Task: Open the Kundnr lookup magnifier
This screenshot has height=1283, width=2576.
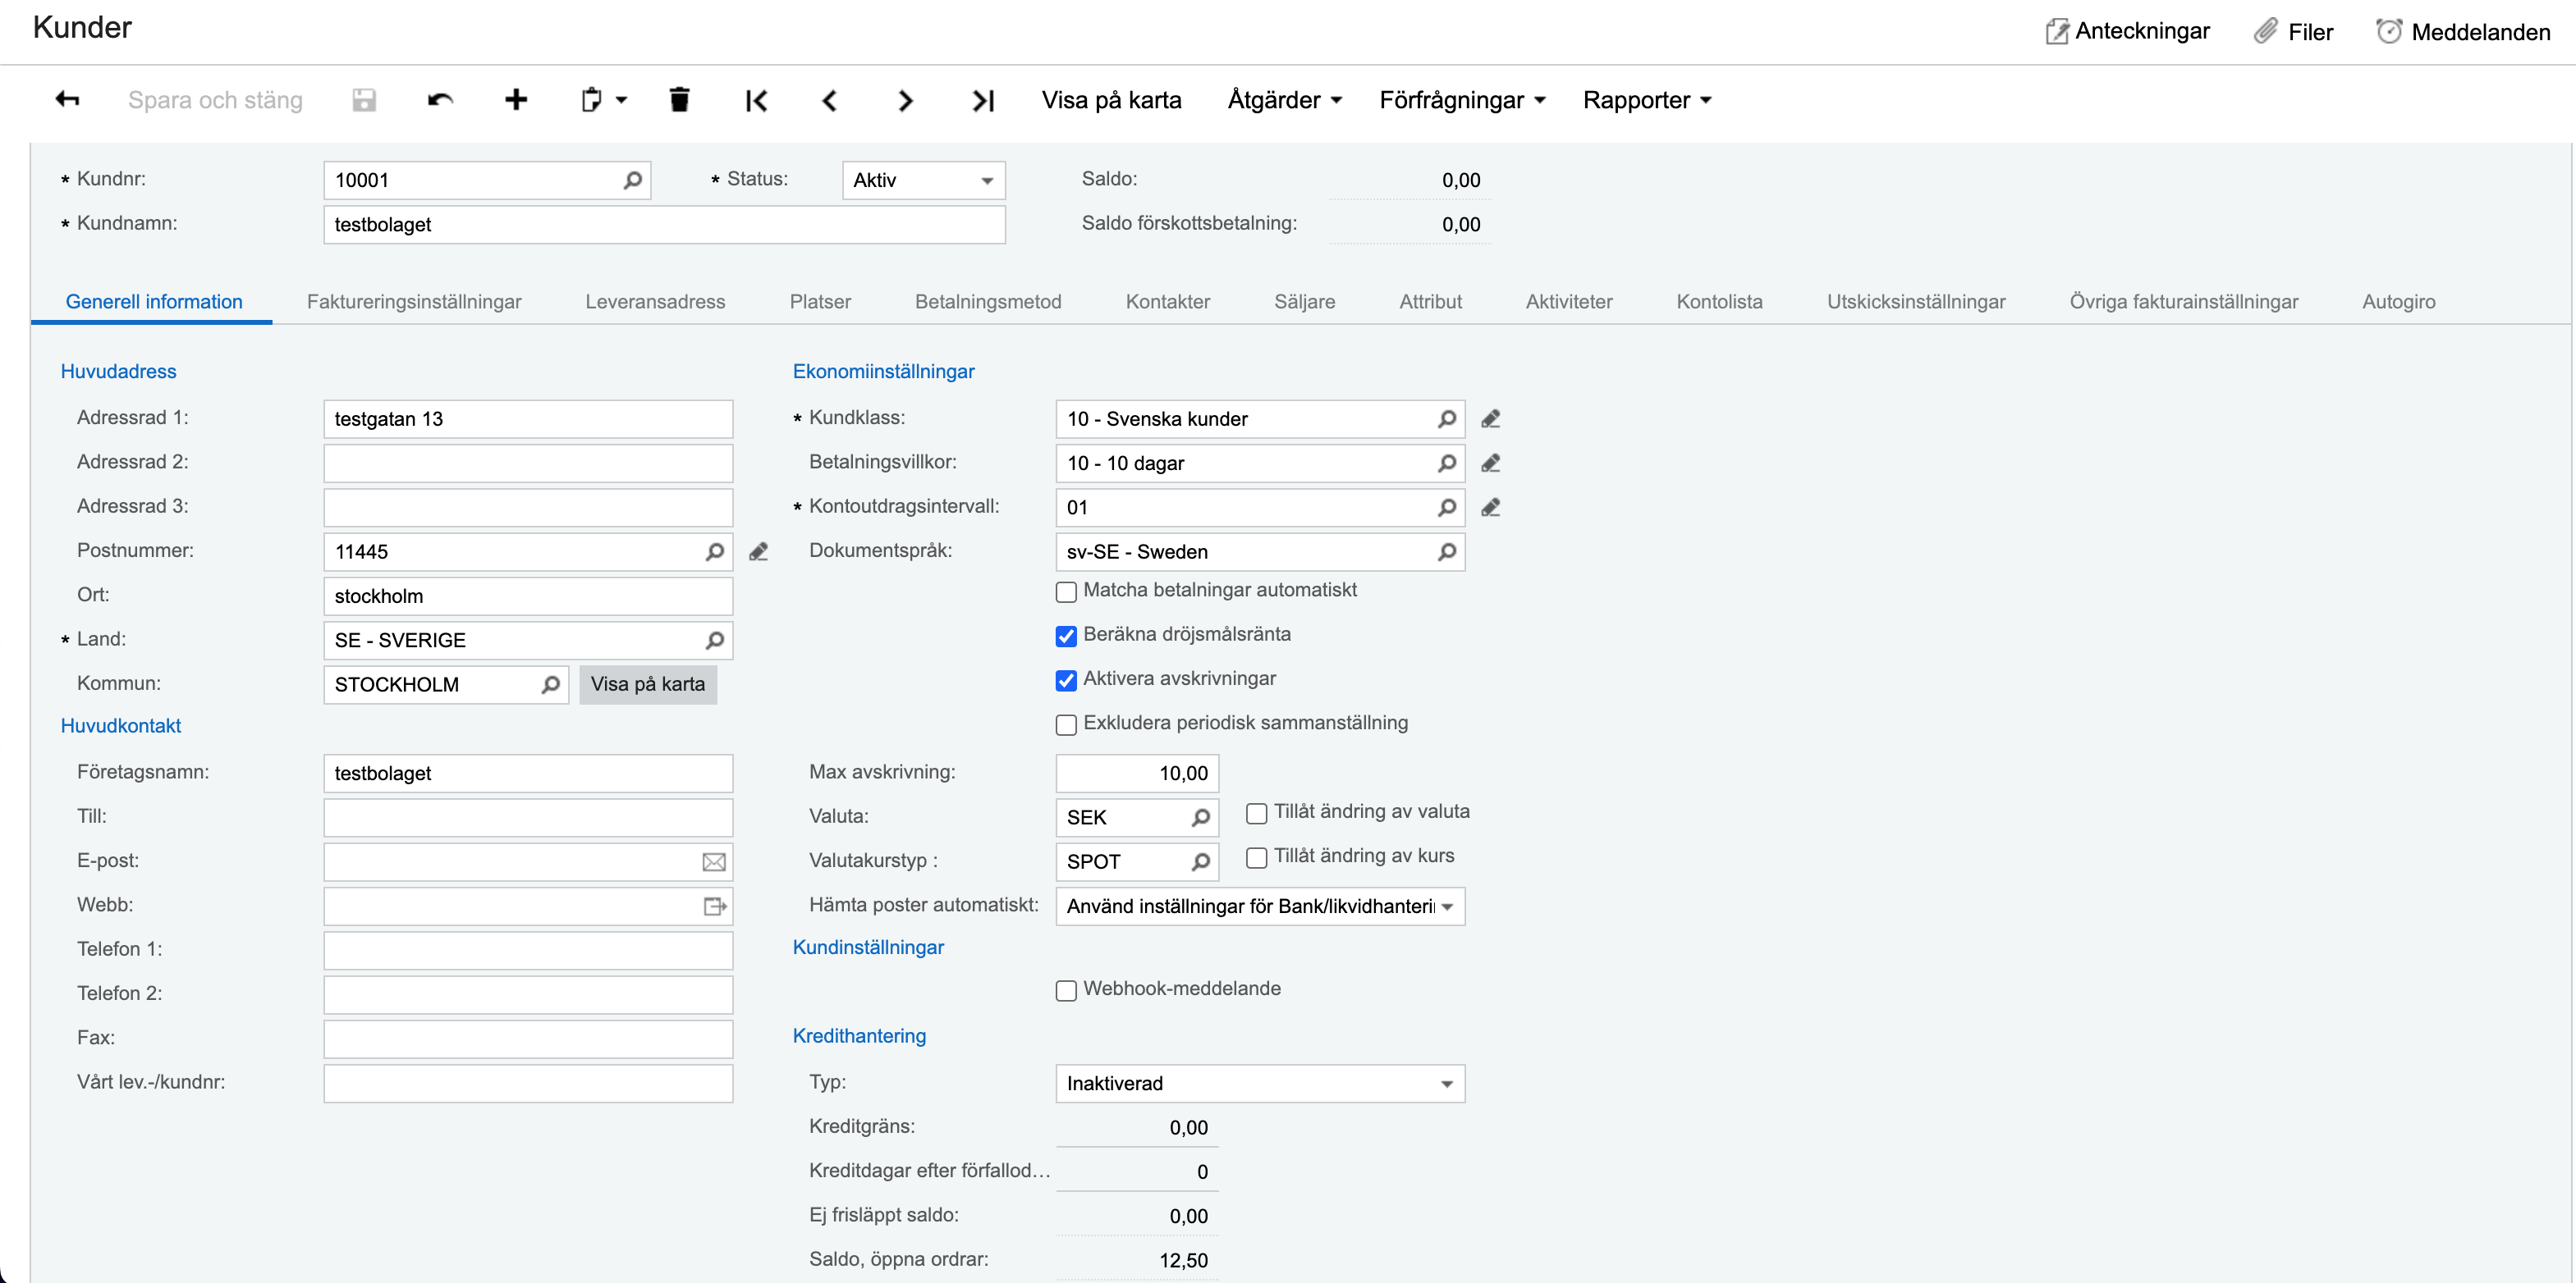Action: tap(632, 180)
